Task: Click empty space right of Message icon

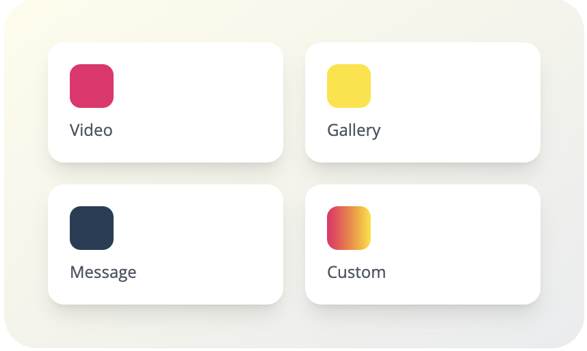Action: (x=198, y=228)
